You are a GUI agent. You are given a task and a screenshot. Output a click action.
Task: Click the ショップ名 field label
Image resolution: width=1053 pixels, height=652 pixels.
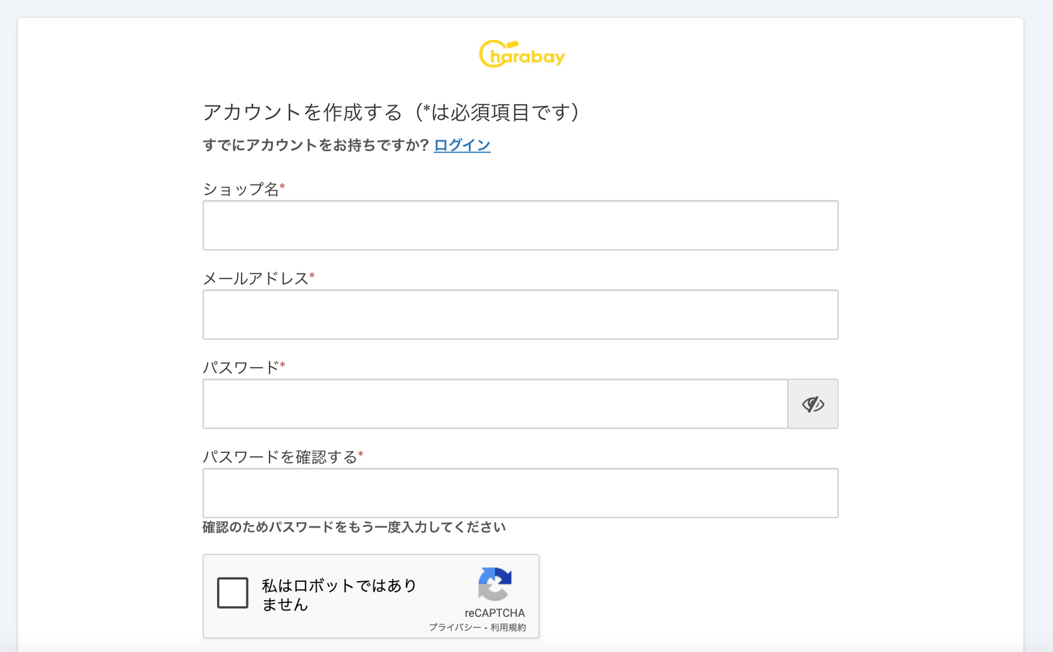[241, 189]
